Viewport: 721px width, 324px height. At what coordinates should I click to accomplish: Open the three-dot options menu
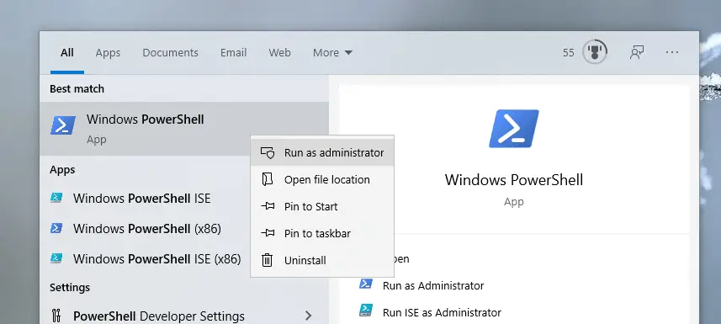[672, 52]
